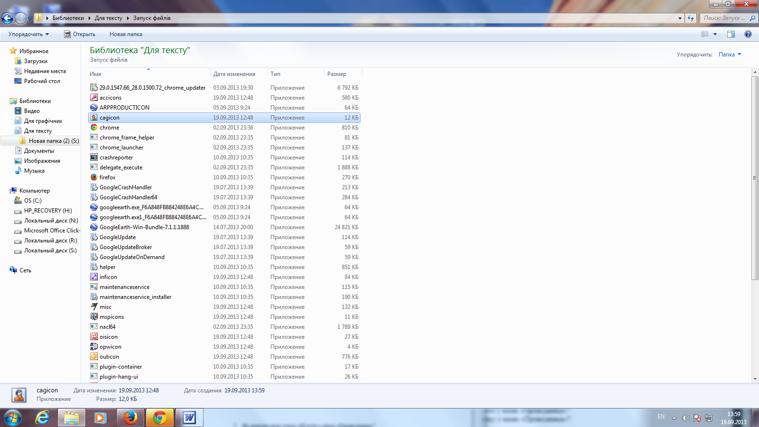
Task: Click the crashreporter file icon
Action: click(94, 158)
